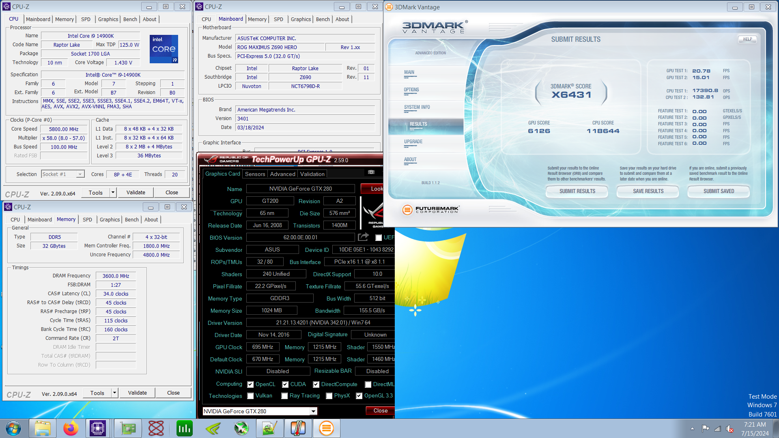
Task: Open the Advanced tab in GPU-Z
Action: coord(283,174)
